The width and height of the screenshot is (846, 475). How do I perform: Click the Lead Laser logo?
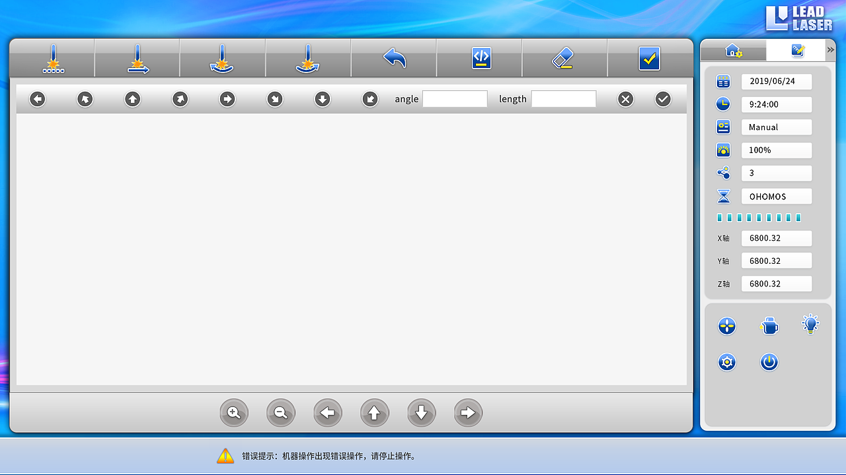pos(799,18)
